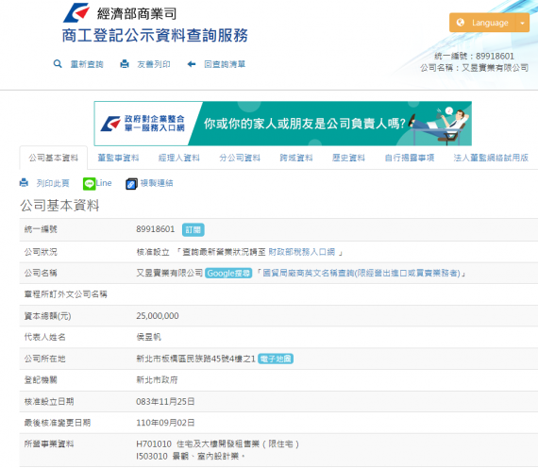
Task: Open the 歷史資料 tab
Action: click(x=348, y=158)
